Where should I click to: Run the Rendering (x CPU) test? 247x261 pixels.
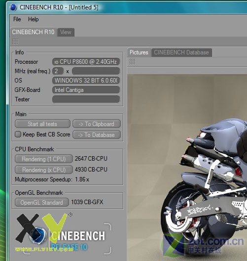coord(44,170)
